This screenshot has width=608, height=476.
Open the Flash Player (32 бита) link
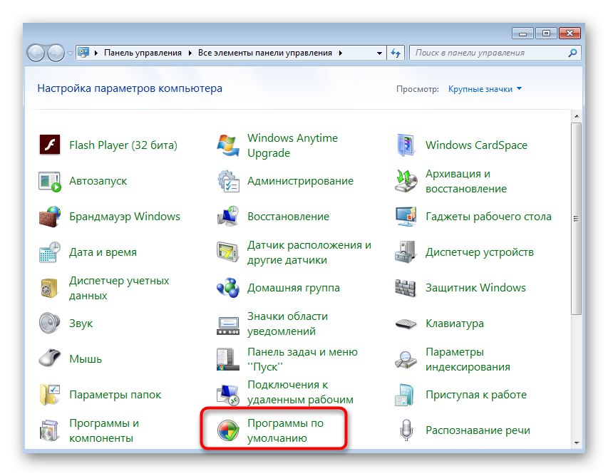pyautogui.click(x=123, y=145)
